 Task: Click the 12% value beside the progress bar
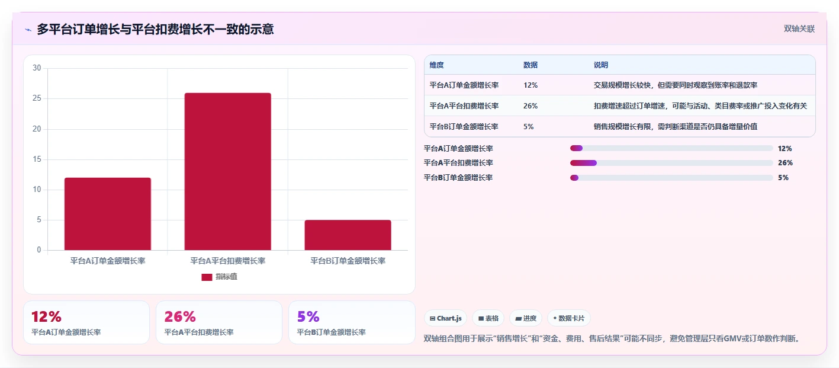pyautogui.click(x=785, y=148)
